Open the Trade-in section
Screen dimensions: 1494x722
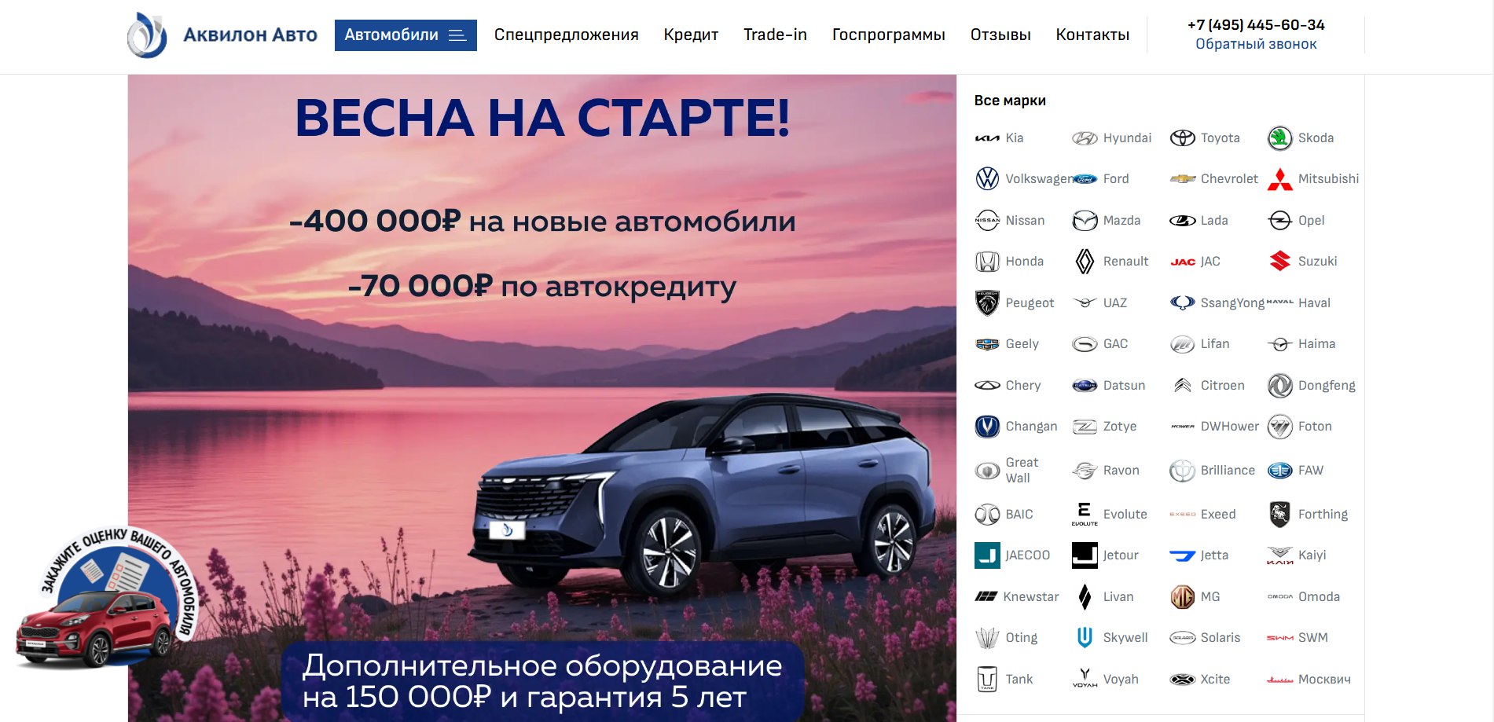tap(775, 35)
